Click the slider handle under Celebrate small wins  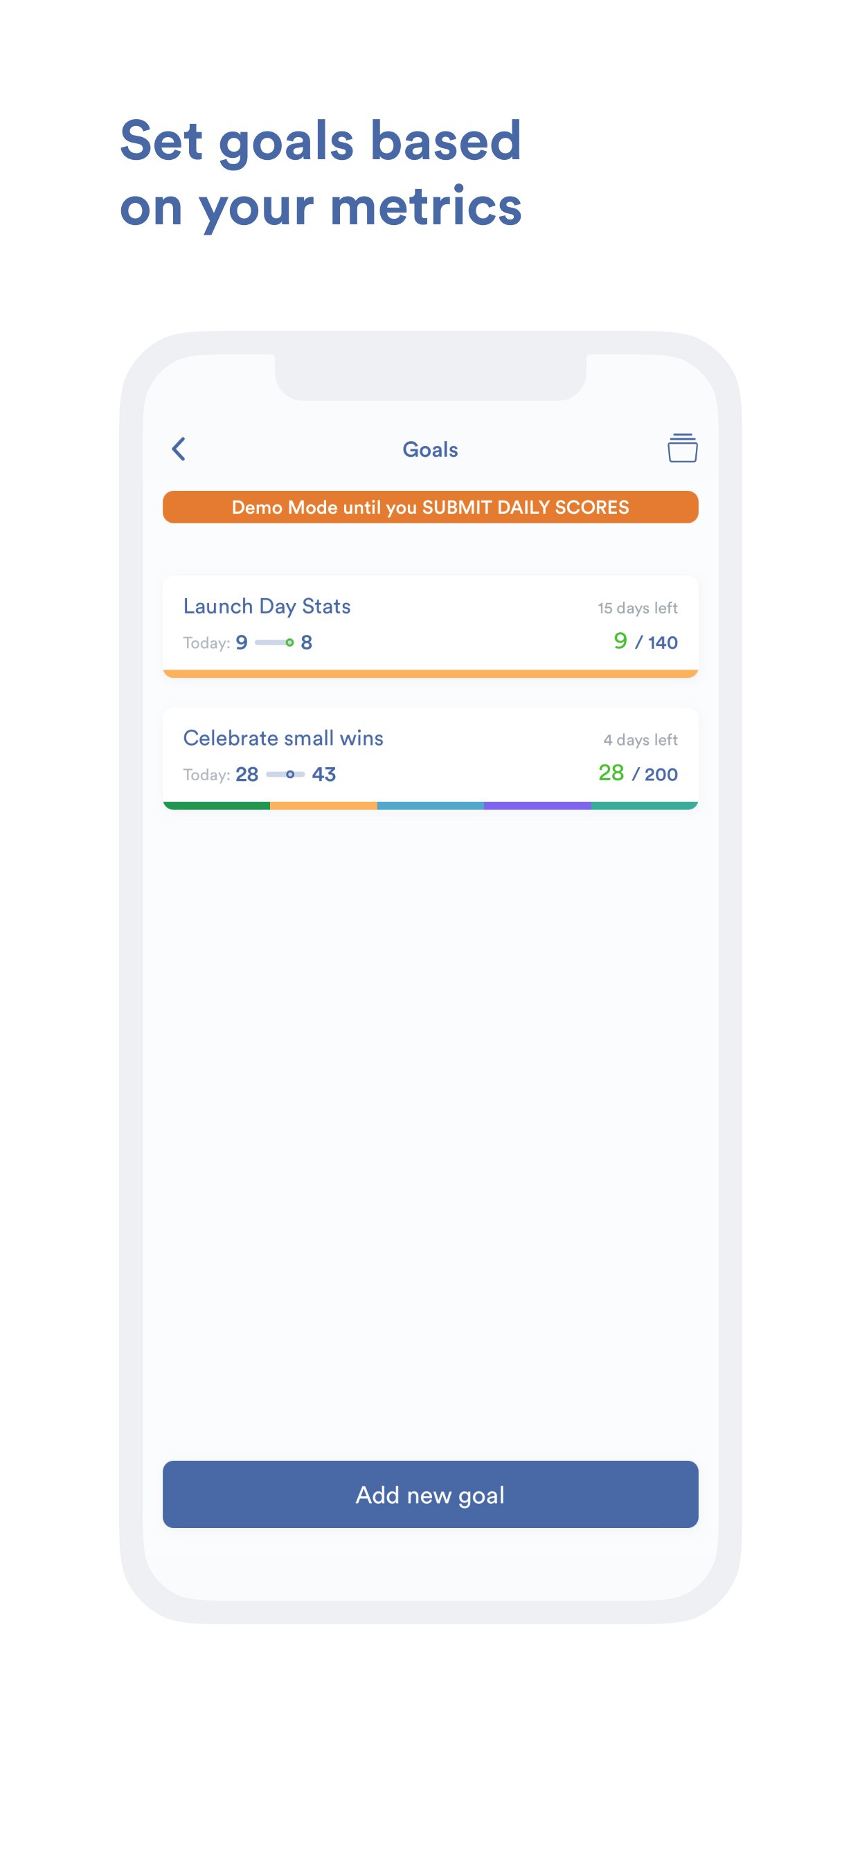[x=292, y=774]
